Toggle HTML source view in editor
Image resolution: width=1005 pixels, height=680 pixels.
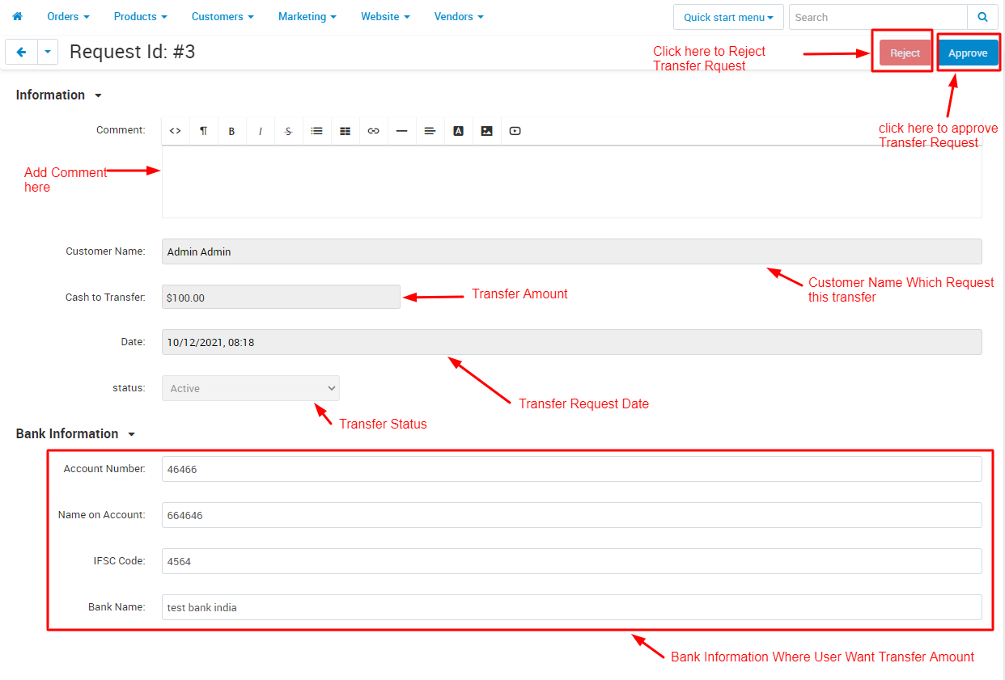coord(175,131)
